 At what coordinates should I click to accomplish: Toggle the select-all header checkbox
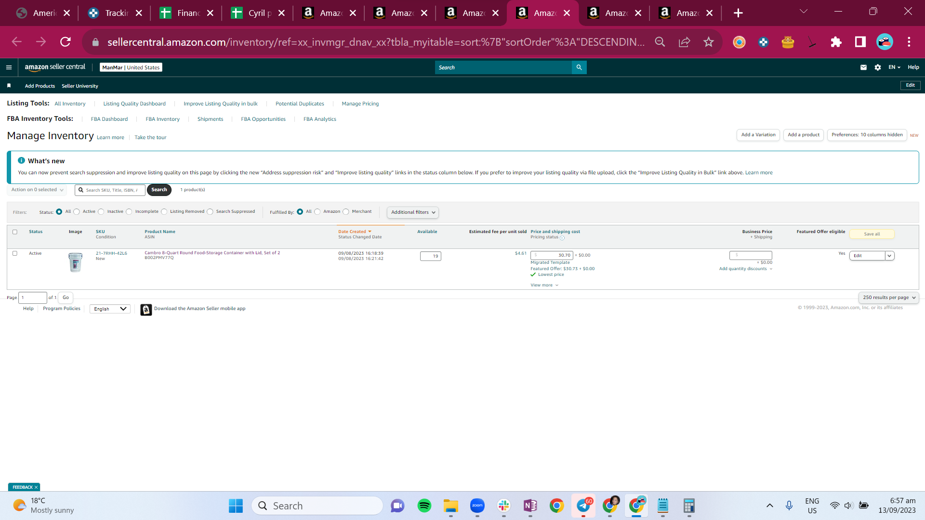pyautogui.click(x=15, y=232)
